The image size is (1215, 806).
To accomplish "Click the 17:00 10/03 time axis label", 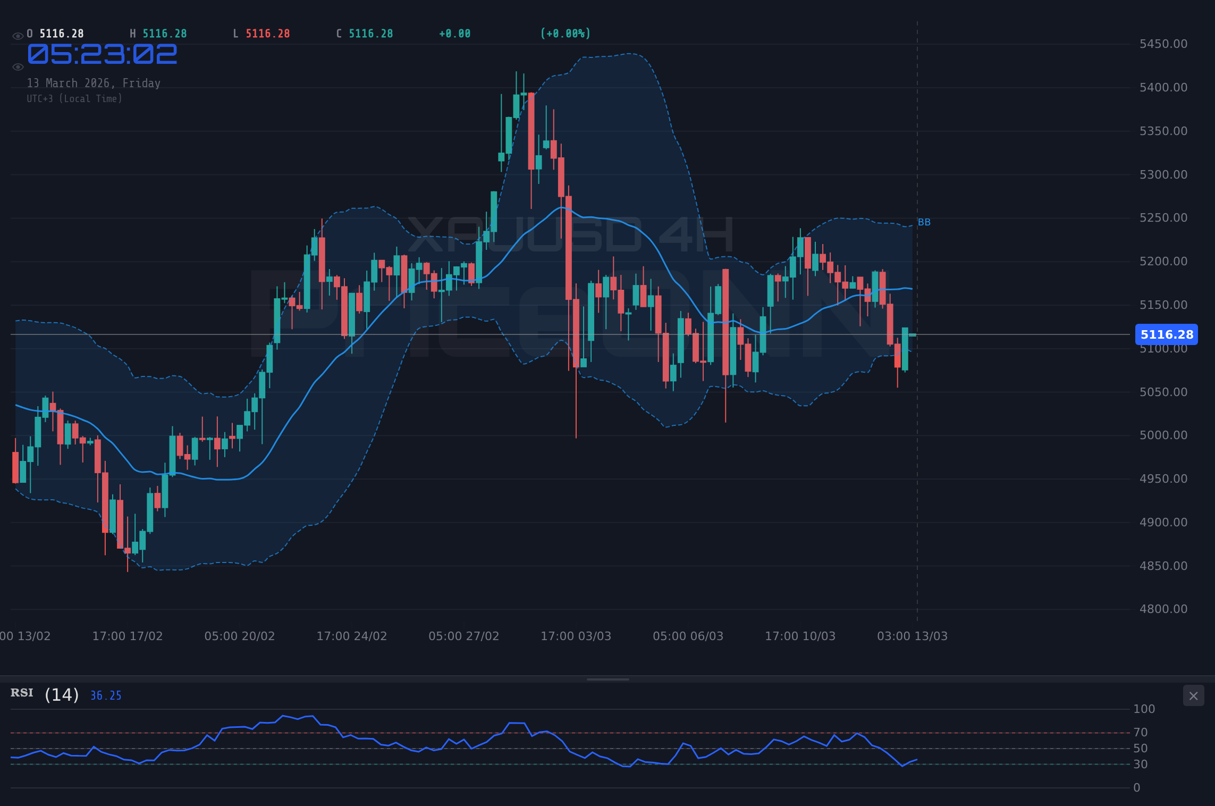I will [800, 636].
